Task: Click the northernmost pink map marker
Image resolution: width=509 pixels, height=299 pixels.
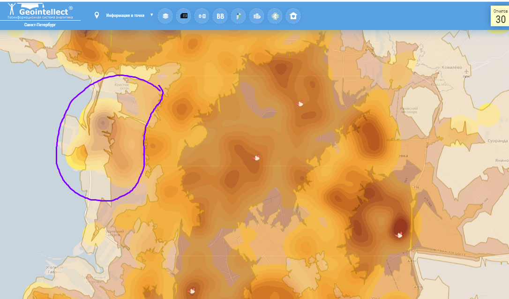Action: pyautogui.click(x=300, y=104)
